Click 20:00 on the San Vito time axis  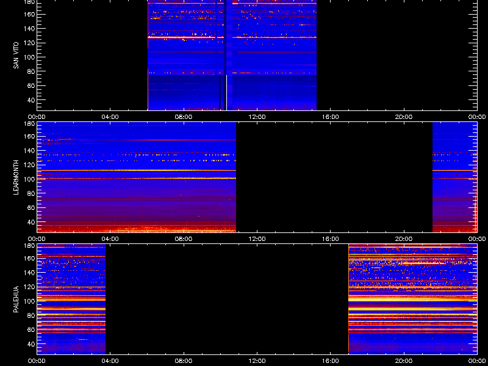pyautogui.click(x=404, y=117)
